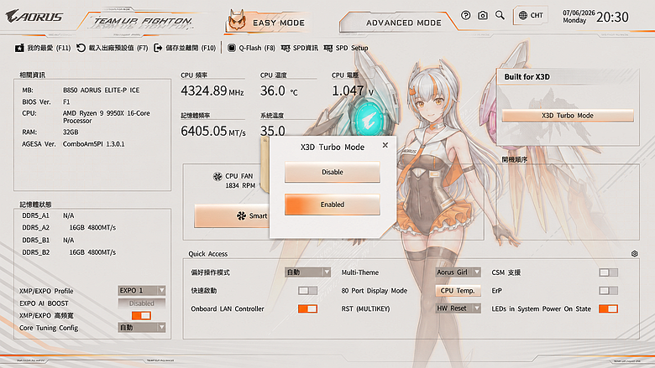Toggle XMP/EXPO 高頻寬 switch
This screenshot has height=368, width=655.
141,315
